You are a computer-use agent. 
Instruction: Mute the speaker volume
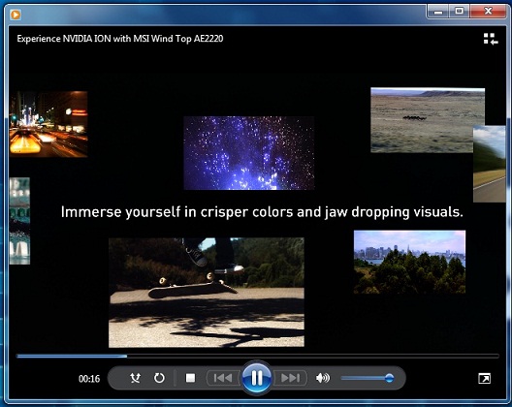tap(323, 378)
